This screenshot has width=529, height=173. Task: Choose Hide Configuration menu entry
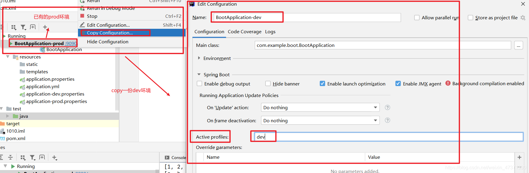click(x=108, y=42)
